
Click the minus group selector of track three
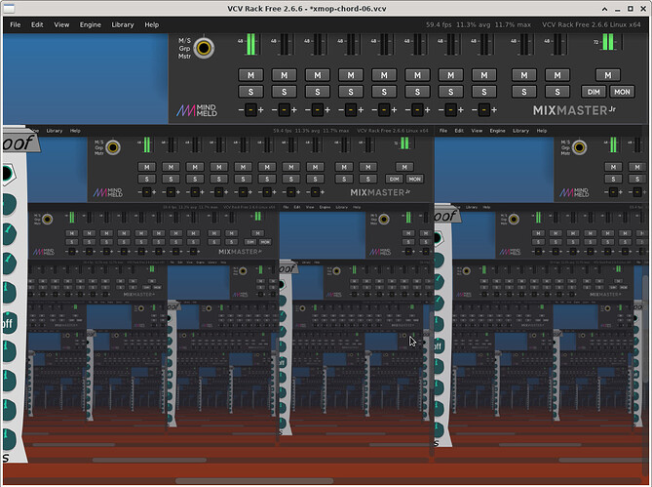[308, 110]
